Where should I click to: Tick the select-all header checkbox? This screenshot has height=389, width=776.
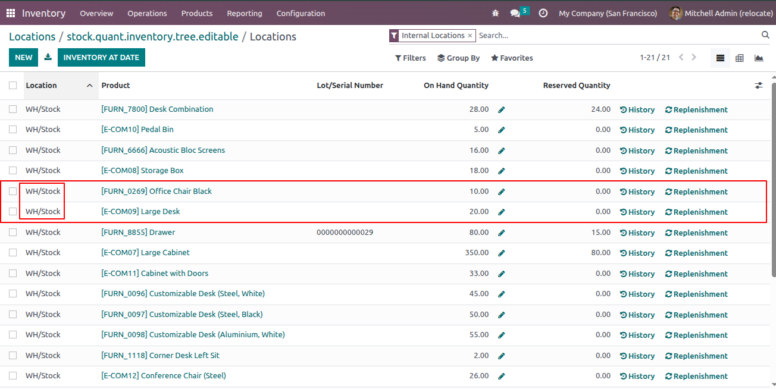coord(13,86)
